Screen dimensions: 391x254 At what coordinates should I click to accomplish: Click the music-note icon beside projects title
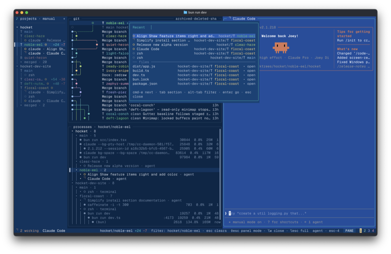coord(17,19)
